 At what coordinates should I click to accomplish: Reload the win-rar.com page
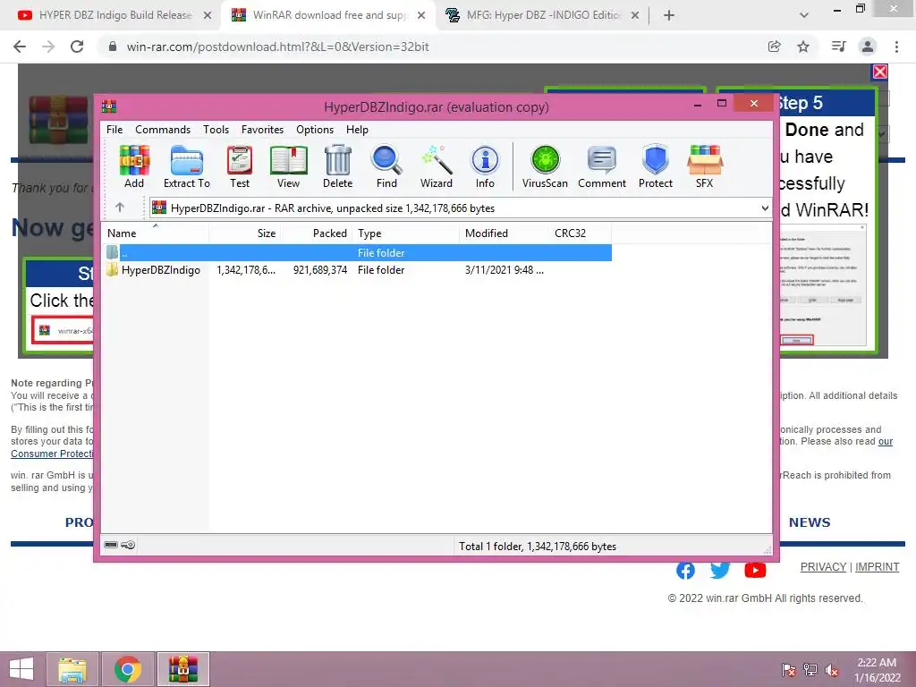click(x=77, y=47)
